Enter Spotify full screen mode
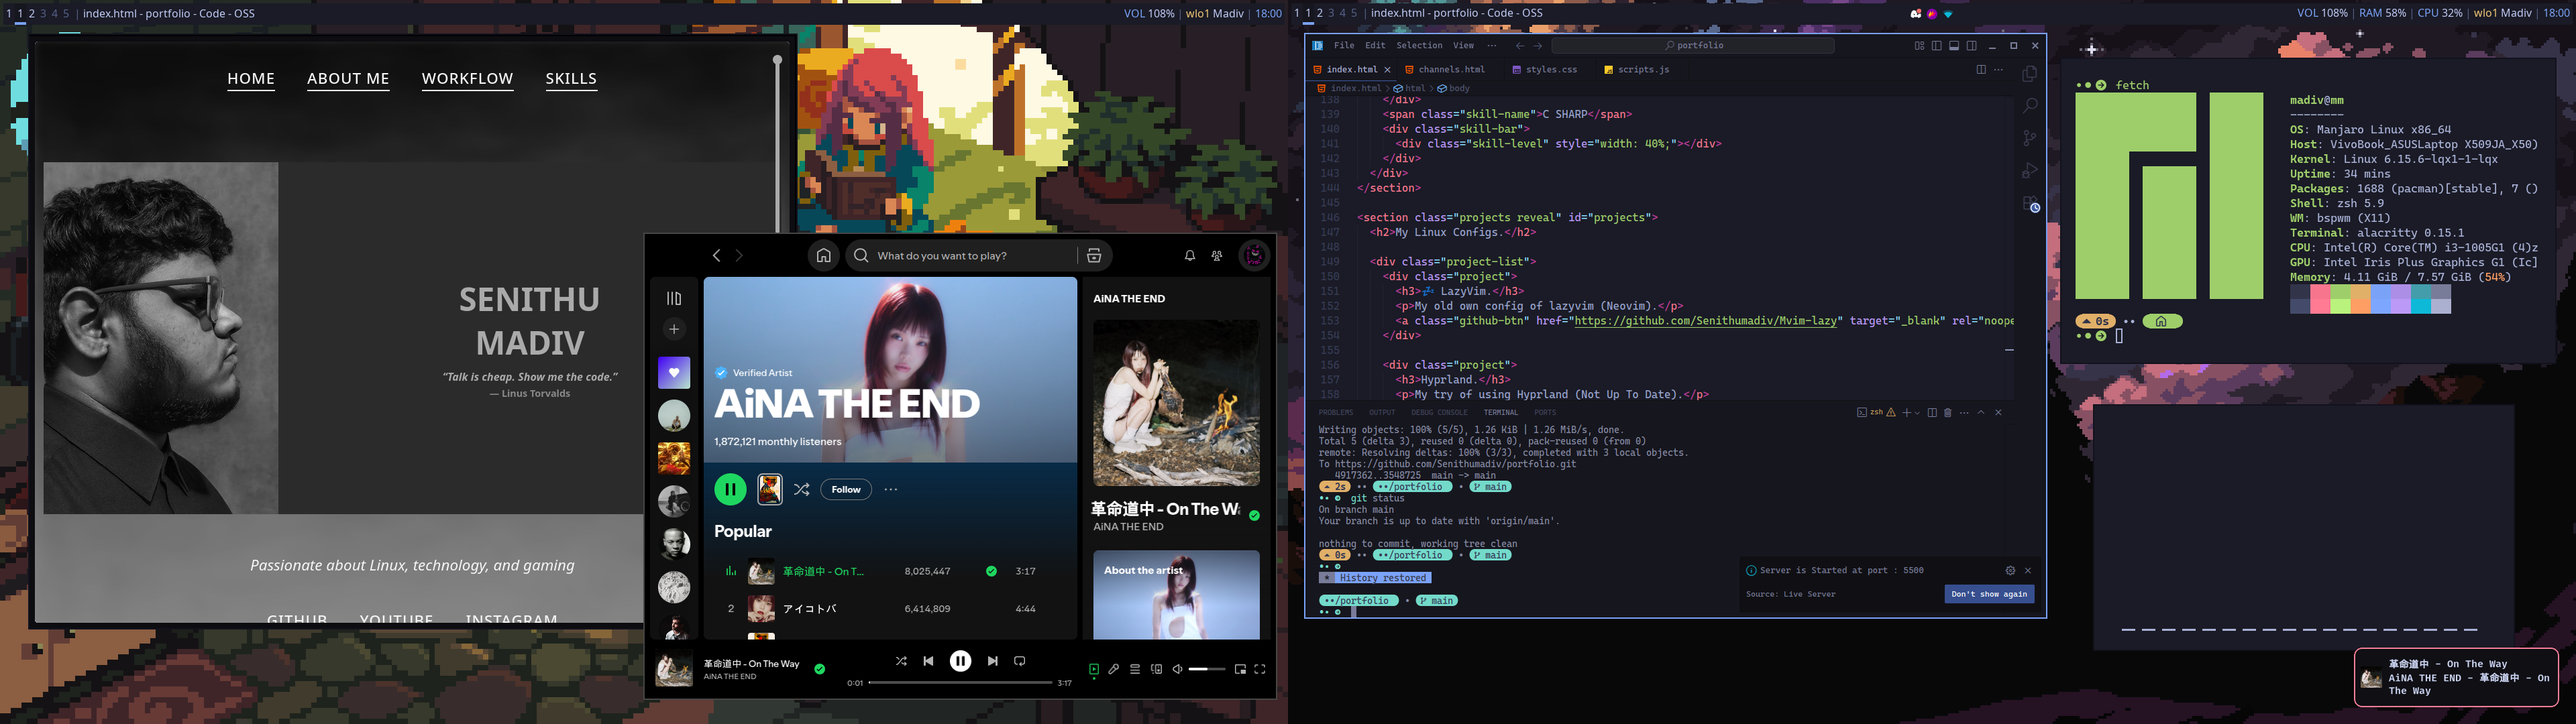Screen dimensions: 2576x724 click(x=1260, y=670)
